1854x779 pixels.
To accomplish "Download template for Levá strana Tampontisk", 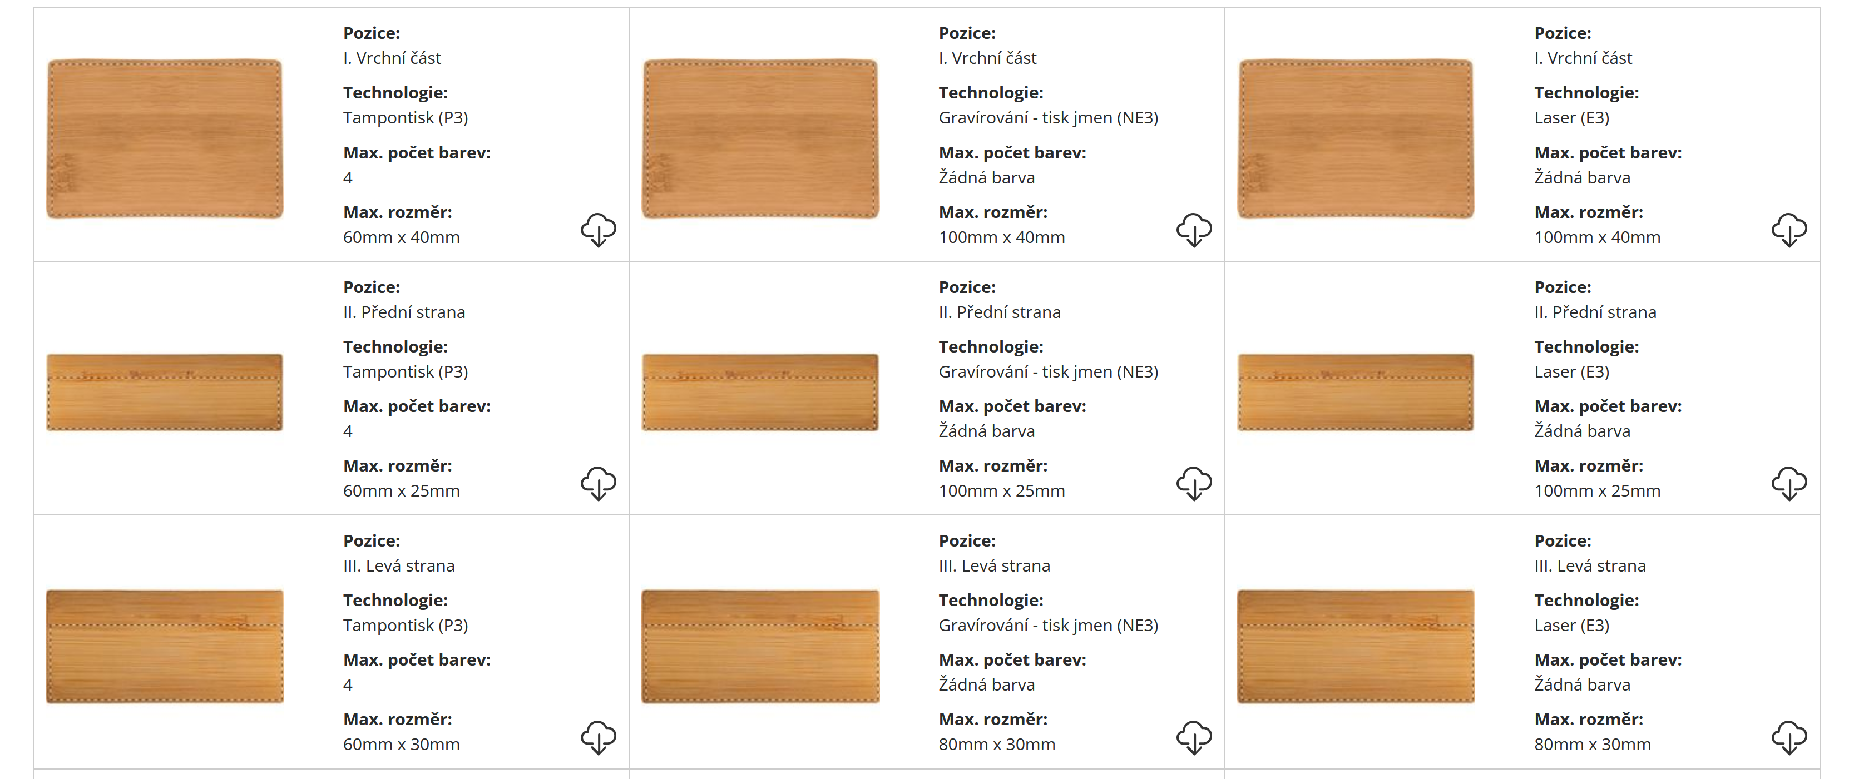I will click(x=598, y=737).
